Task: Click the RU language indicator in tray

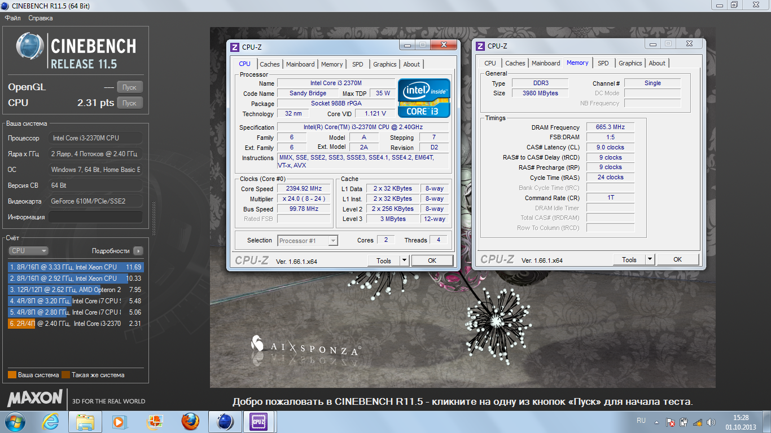Action: [641, 421]
